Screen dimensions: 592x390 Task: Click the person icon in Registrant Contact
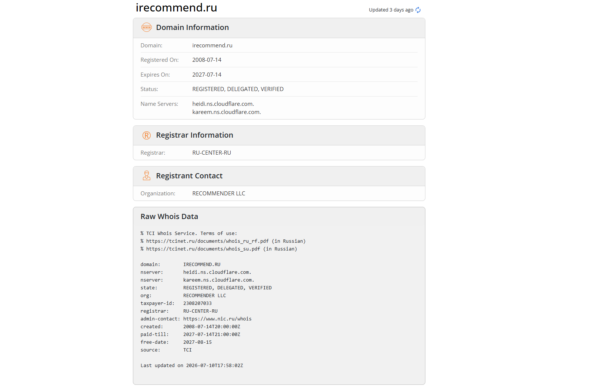tap(147, 176)
